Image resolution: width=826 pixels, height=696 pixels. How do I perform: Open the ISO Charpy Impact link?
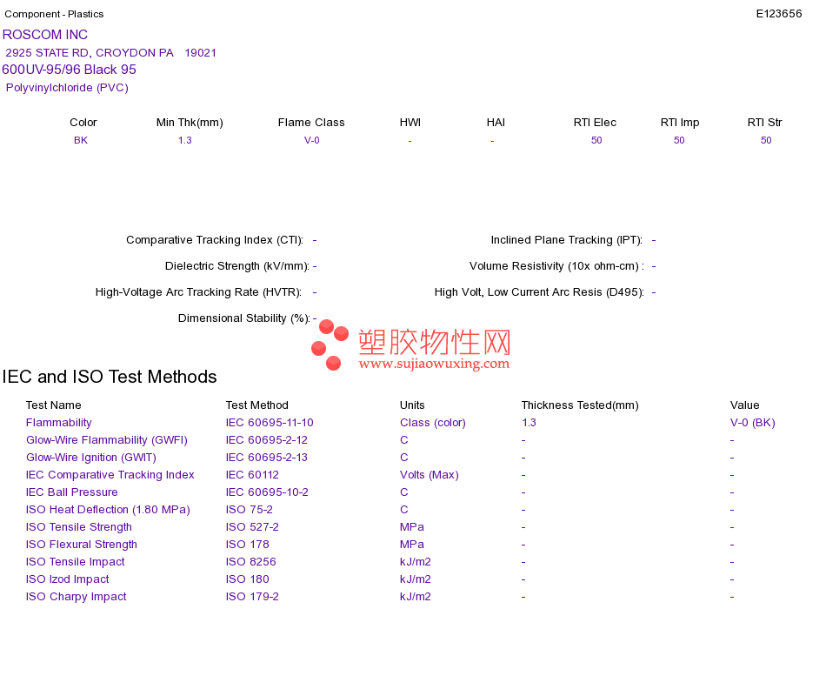tap(77, 596)
